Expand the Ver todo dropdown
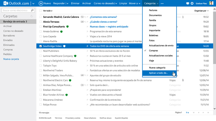 [x=48, y=11]
